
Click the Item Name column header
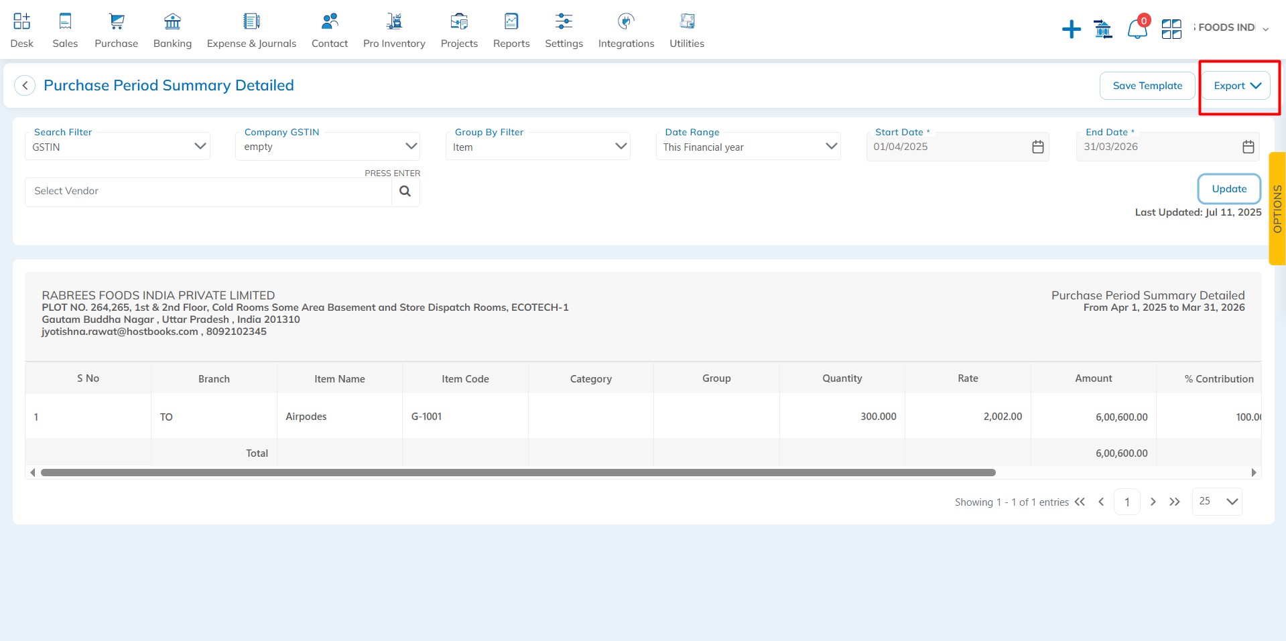[x=340, y=379]
